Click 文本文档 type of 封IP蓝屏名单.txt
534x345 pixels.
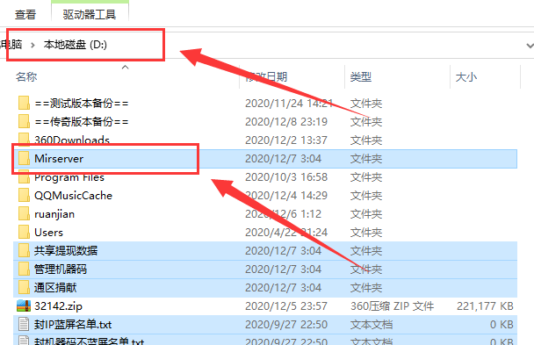[x=372, y=325]
